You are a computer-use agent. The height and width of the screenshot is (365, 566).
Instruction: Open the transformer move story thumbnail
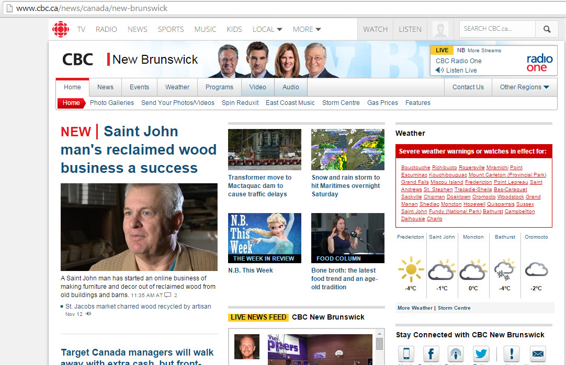pyautogui.click(x=265, y=149)
